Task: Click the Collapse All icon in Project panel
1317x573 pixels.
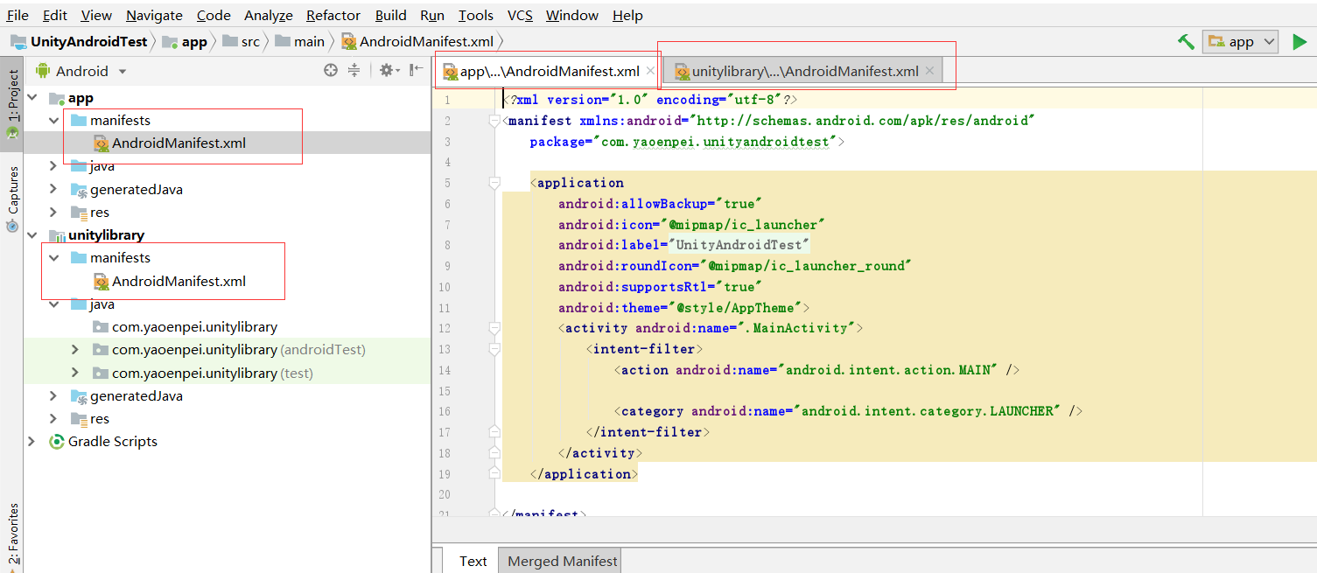Action: click(354, 70)
